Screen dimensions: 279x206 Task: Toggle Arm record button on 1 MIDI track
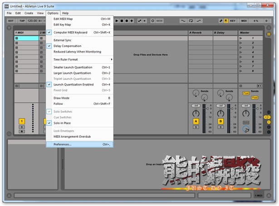[22, 132]
